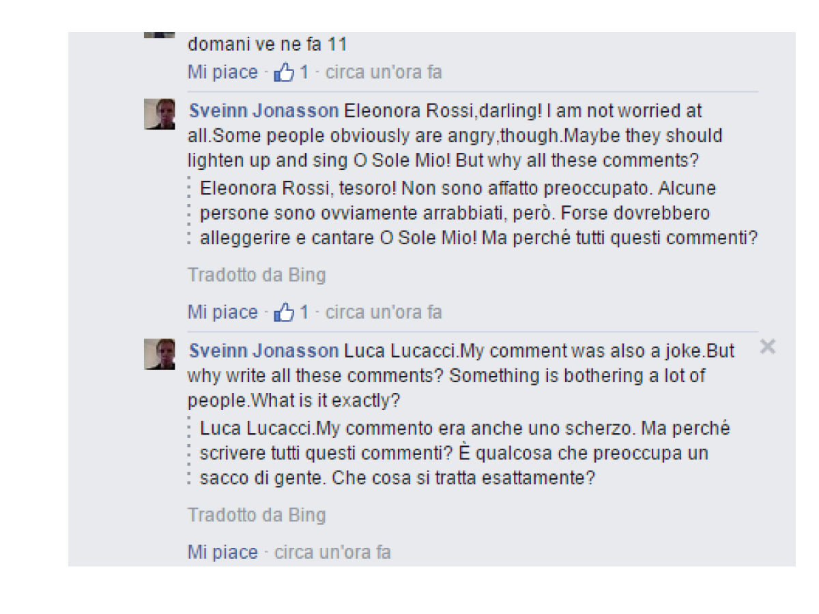Image resolution: width=819 pixels, height=614 pixels.
Task: Click Mi piace under 'domani ve ne fa 11'
Action: point(222,72)
